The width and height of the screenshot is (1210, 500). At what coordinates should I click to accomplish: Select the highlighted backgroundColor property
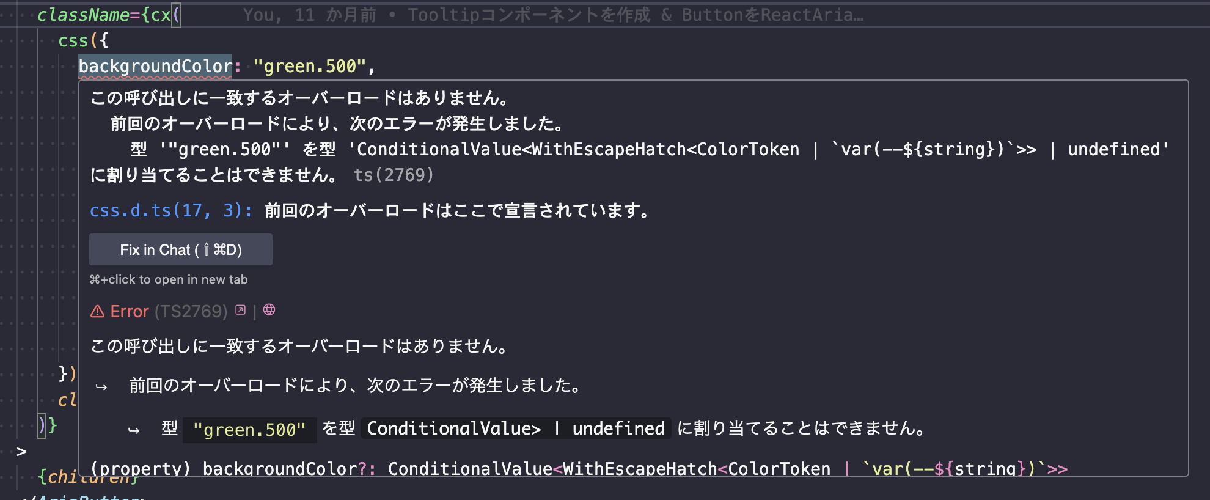pos(155,65)
